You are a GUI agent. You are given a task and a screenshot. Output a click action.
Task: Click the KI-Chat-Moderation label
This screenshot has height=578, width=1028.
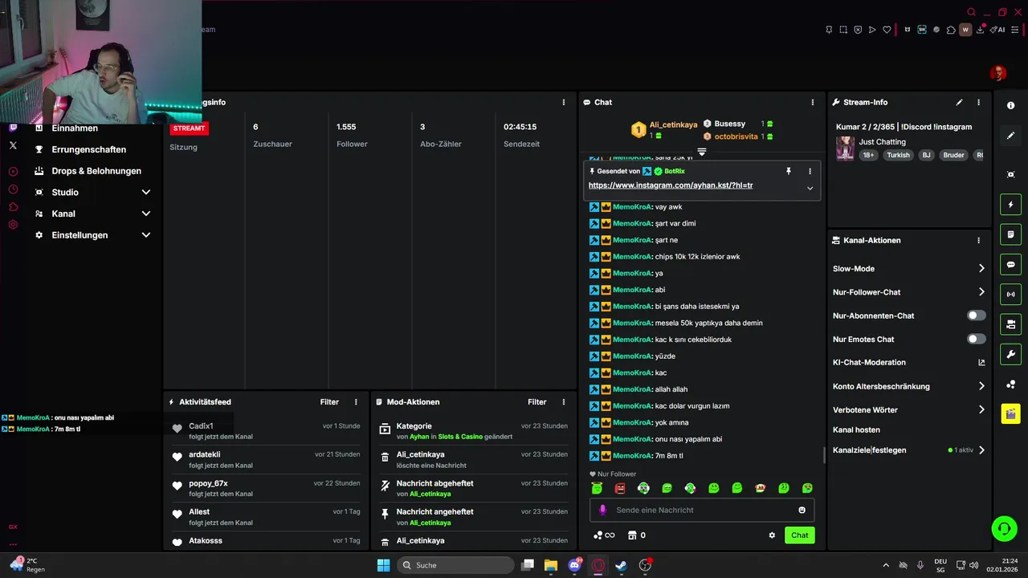[x=869, y=363]
